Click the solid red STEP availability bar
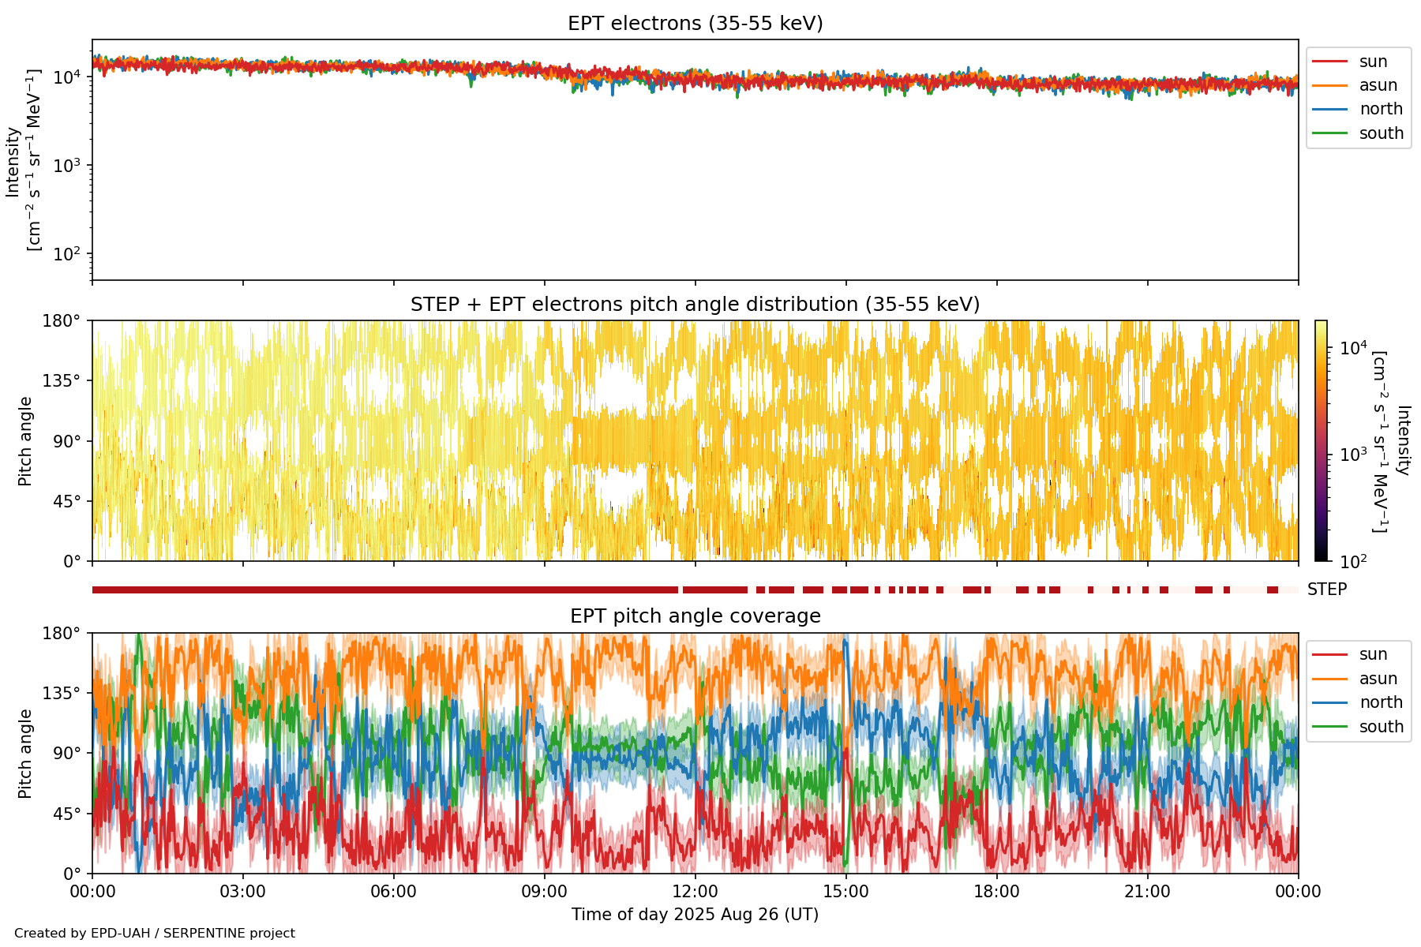 click(379, 590)
